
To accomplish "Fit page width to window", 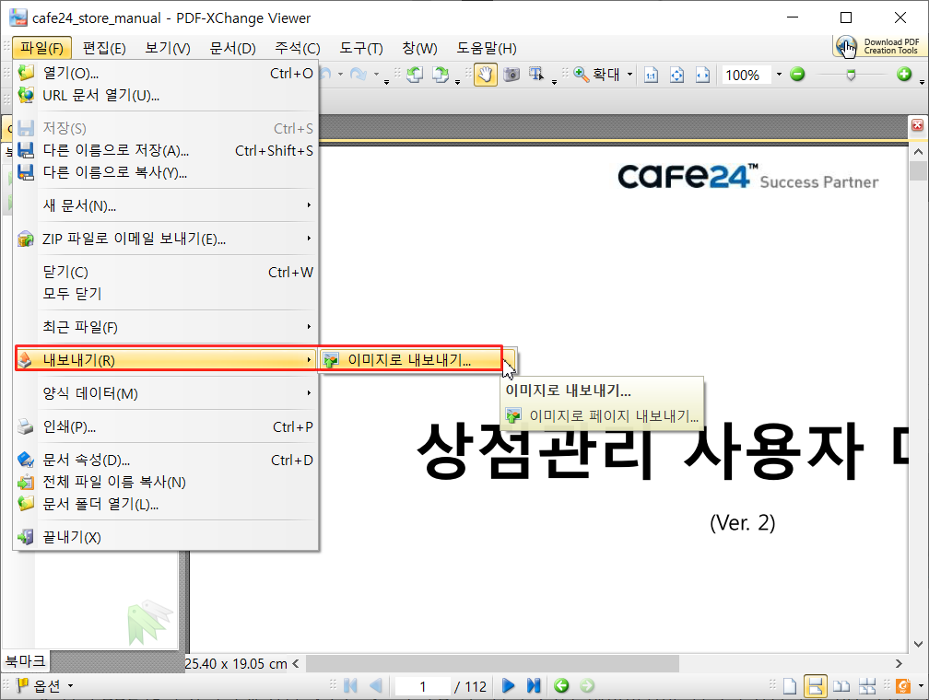I will pyautogui.click(x=702, y=75).
